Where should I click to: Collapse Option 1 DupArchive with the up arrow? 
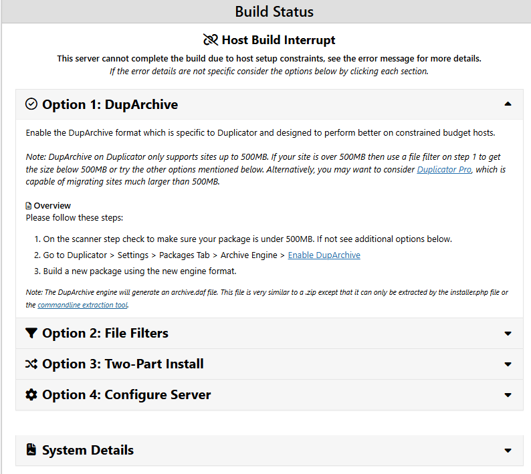tap(508, 104)
